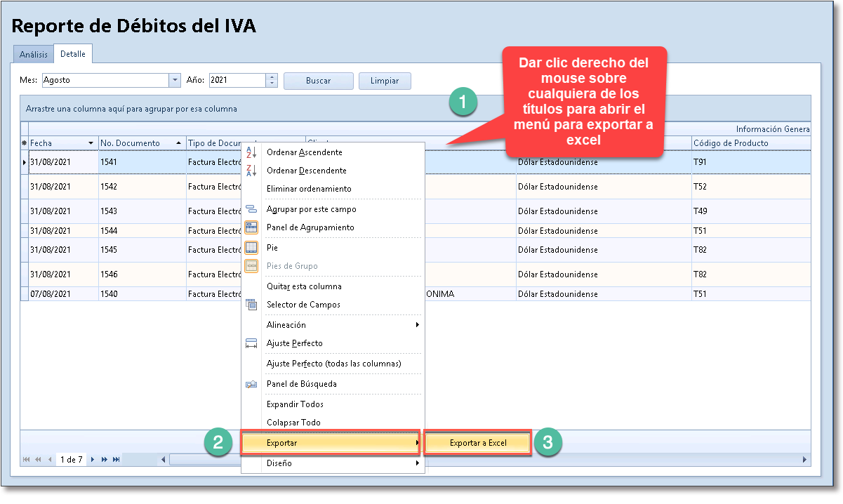Choose Quitar esta columna
The image size is (843, 504).
333,286
